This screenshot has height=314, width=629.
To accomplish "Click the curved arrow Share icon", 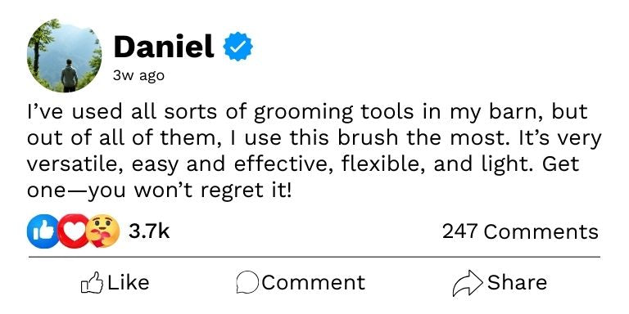I will [468, 283].
